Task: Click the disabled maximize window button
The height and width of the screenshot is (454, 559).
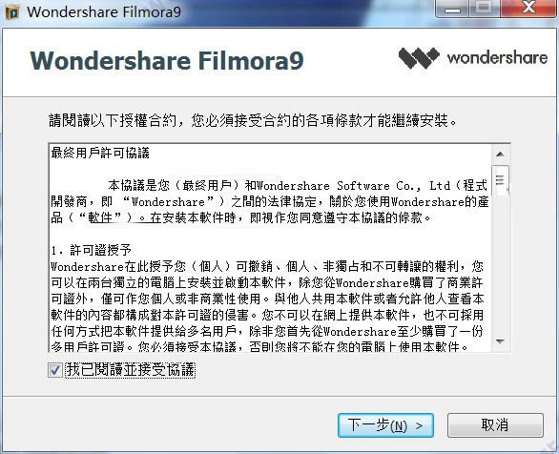Action: click(x=485, y=8)
